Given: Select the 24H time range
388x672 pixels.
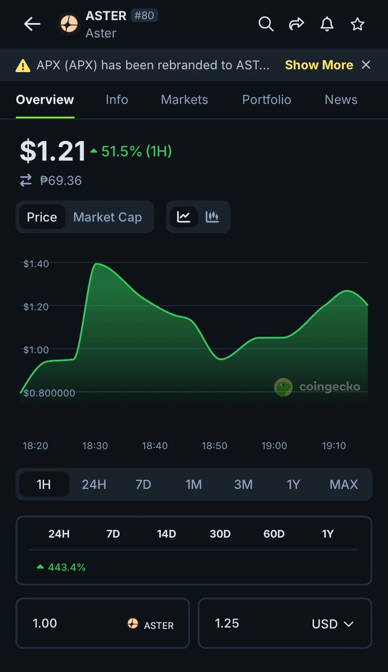Looking at the screenshot, I should coord(94,484).
